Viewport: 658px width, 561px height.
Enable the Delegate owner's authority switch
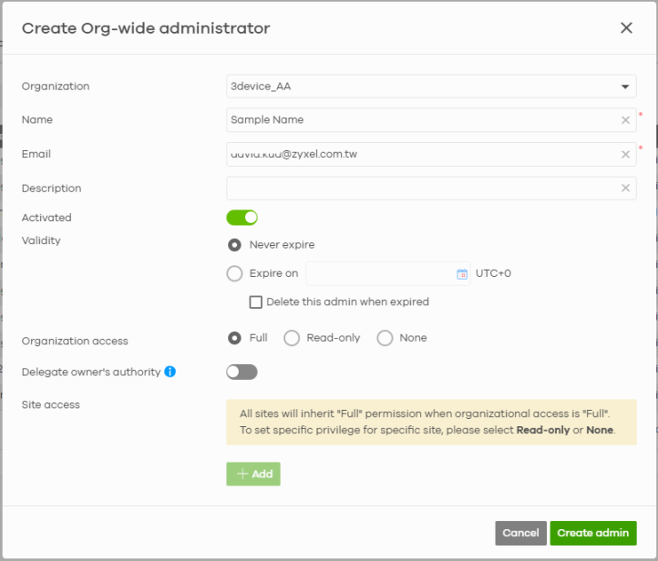pyautogui.click(x=242, y=372)
